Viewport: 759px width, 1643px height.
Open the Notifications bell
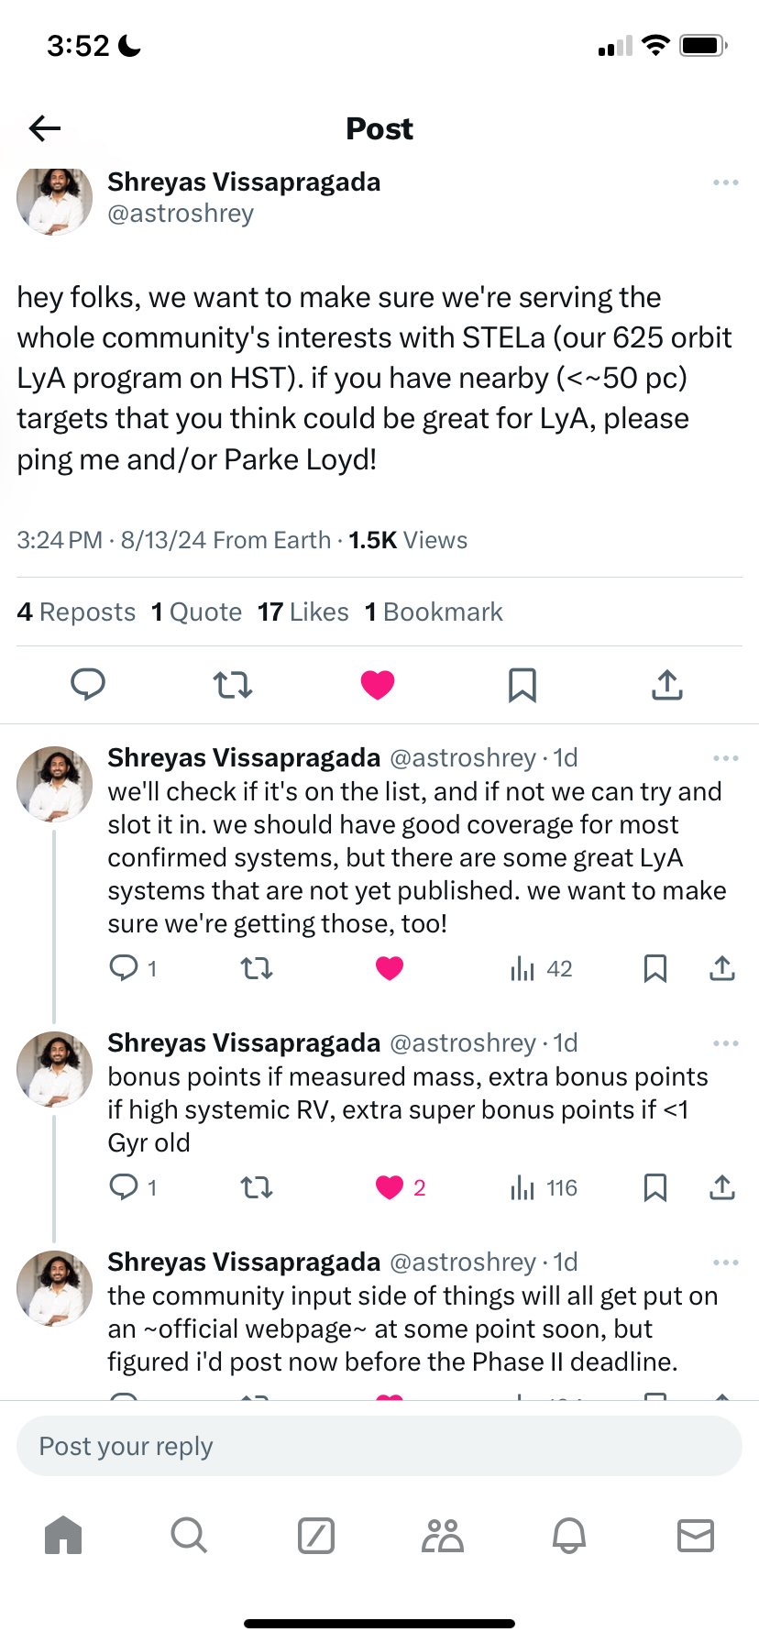[568, 1535]
